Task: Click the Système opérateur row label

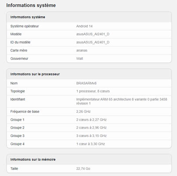Action: point(25,26)
